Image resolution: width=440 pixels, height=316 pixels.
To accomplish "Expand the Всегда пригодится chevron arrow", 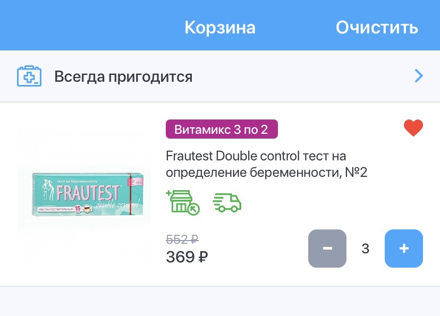I will (x=419, y=76).
